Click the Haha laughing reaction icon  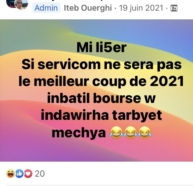[x=10, y=174]
